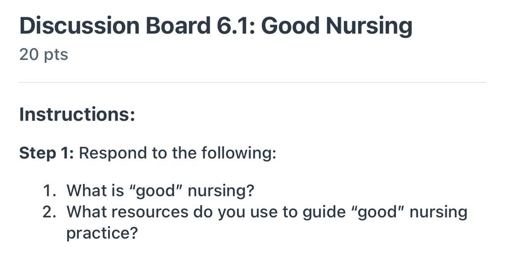Click the word "Discussion" in the heading

[79, 26]
